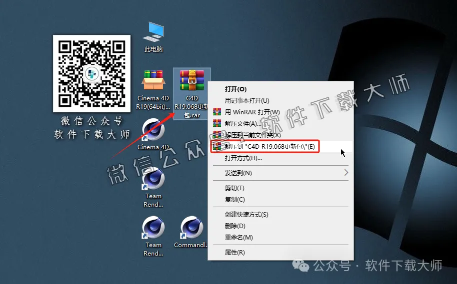Image resolution: width=457 pixels, height=284 pixels.
Task: Choose 用记事本打开(U) menu entry
Action: 280,101
